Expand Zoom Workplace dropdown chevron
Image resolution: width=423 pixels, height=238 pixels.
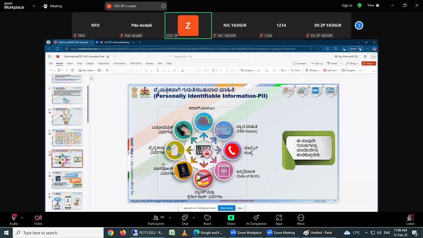pos(34,6)
